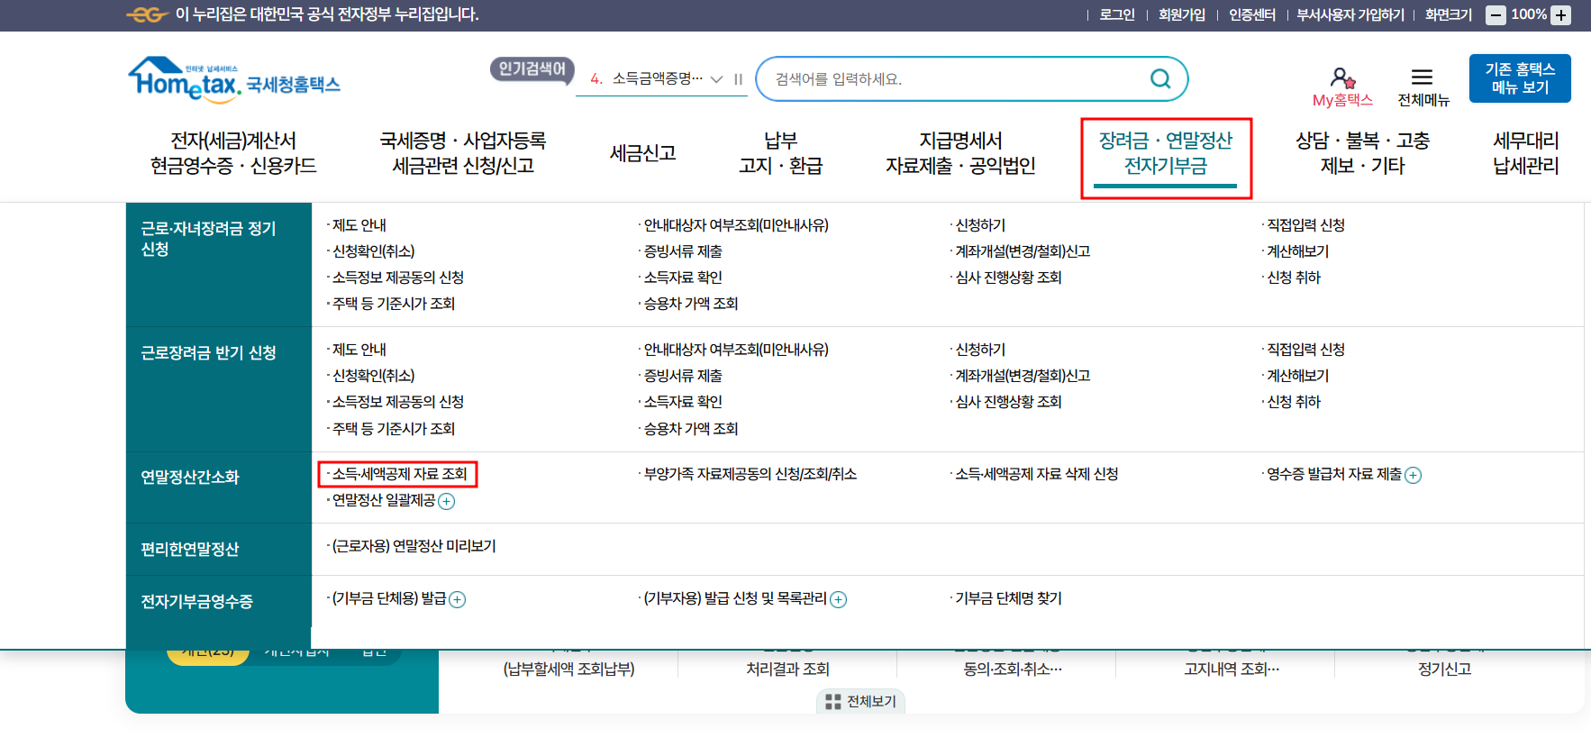Click 고지내역 조회 shortcut
Screen dimensions: 1591x756
click(x=1232, y=669)
